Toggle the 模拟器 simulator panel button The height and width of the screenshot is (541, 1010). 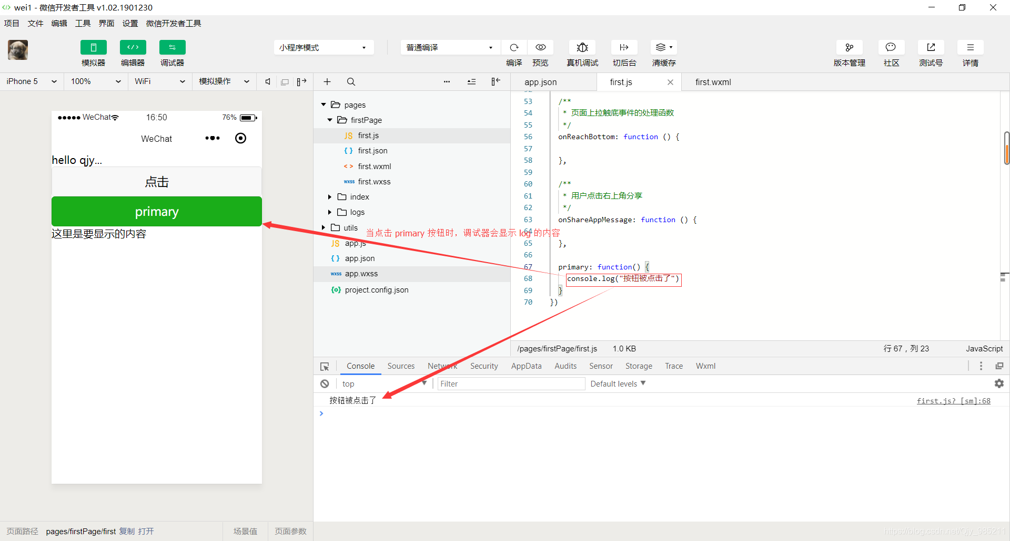pyautogui.click(x=94, y=47)
